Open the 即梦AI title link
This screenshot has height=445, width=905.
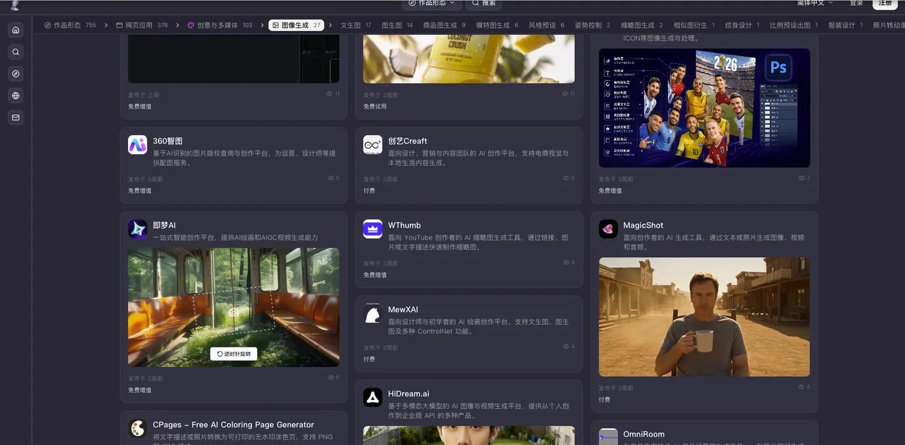pos(164,225)
